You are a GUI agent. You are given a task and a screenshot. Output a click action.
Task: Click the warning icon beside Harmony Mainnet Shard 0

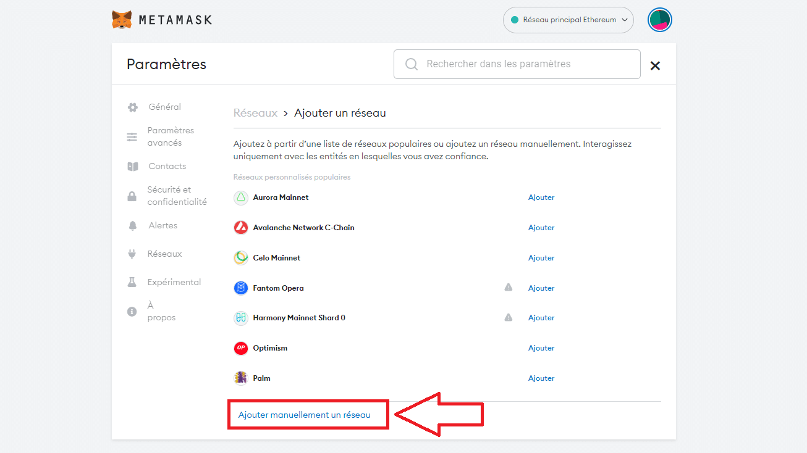point(508,317)
